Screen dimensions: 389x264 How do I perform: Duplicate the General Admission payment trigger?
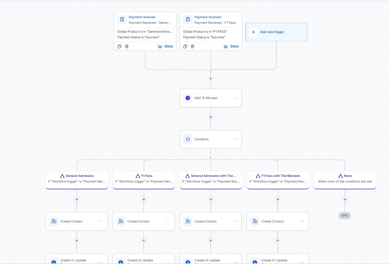click(x=119, y=46)
